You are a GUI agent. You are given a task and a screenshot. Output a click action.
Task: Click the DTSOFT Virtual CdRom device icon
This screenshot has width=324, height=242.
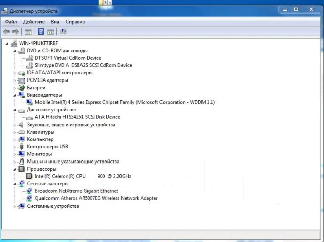pyautogui.click(x=29, y=58)
